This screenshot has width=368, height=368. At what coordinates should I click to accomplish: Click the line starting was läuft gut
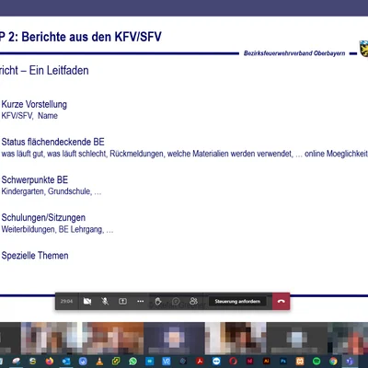tap(184, 154)
